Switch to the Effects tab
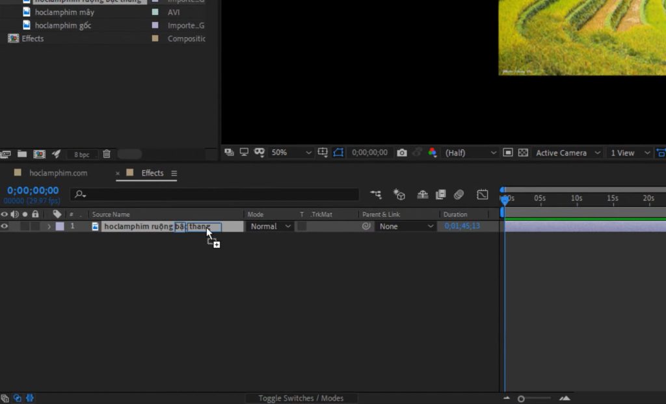Viewport: 666px width, 404px height. coord(153,172)
